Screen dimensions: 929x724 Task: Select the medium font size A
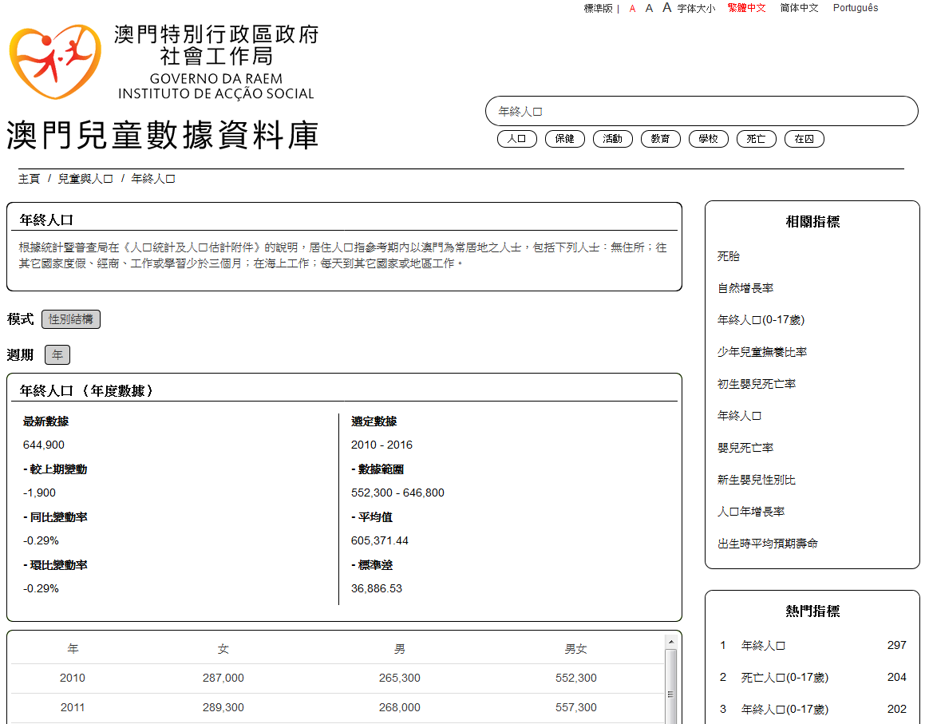649,8
